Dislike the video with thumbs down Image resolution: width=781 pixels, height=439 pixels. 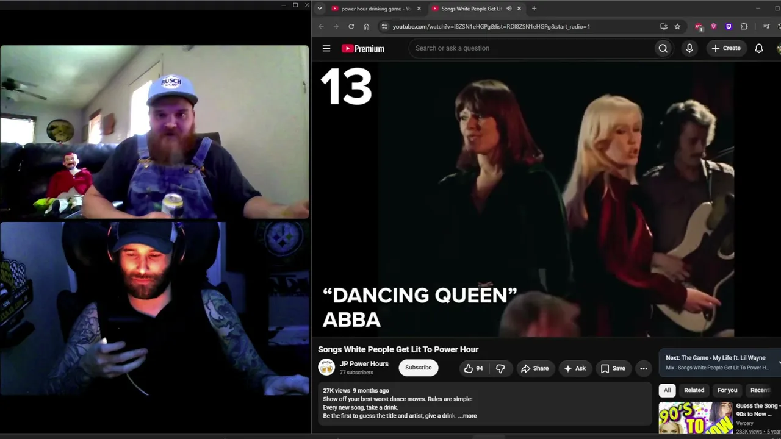click(x=500, y=368)
